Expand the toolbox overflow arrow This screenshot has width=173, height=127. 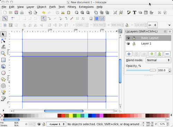pyautogui.click(x=3, y=110)
